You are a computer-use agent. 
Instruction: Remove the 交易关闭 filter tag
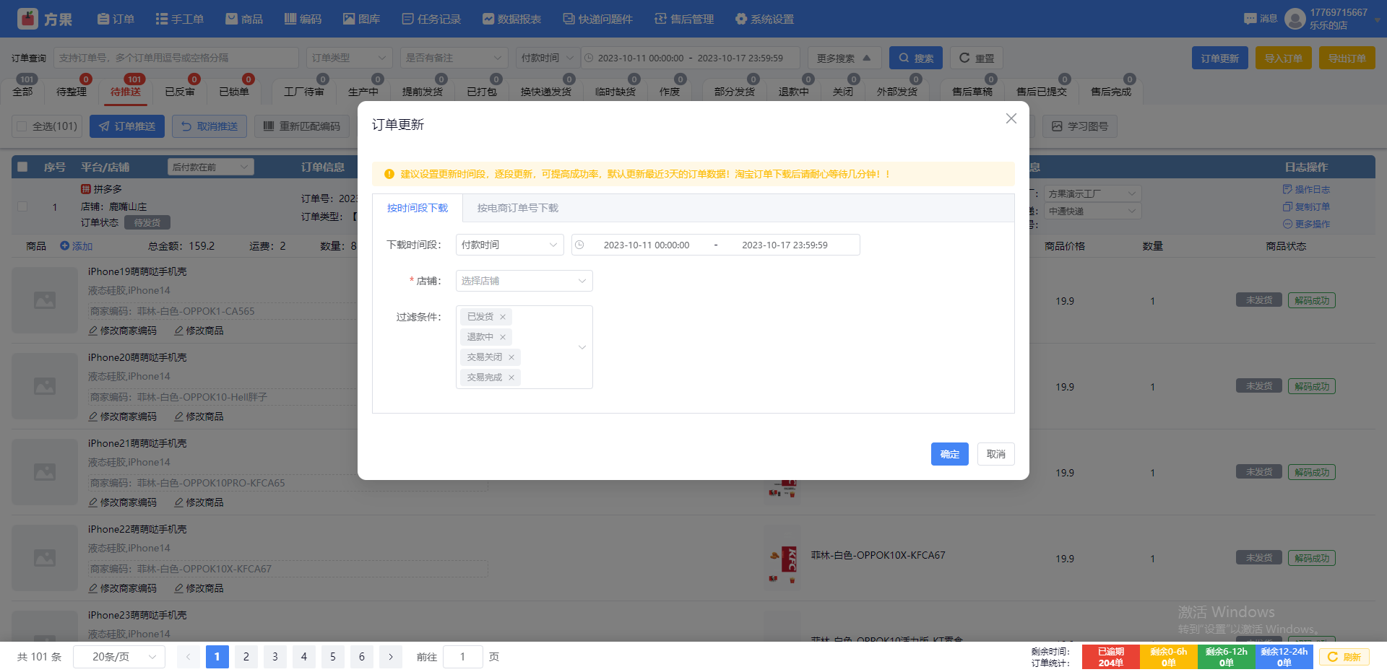511,357
